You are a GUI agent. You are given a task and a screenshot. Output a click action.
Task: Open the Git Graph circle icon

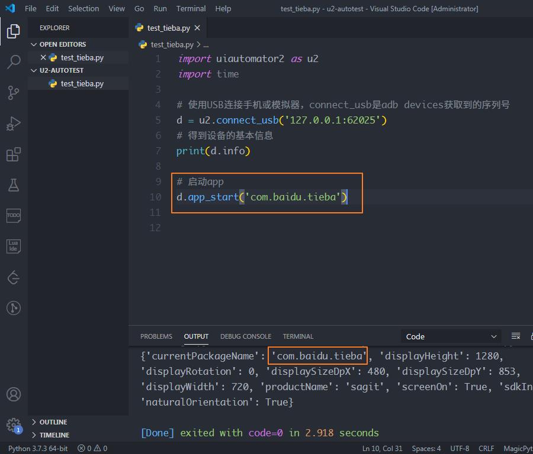[x=13, y=308]
